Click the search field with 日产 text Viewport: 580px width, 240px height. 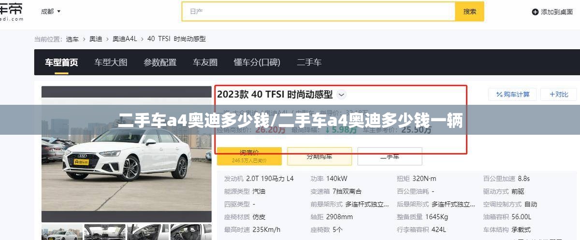pos(319,12)
